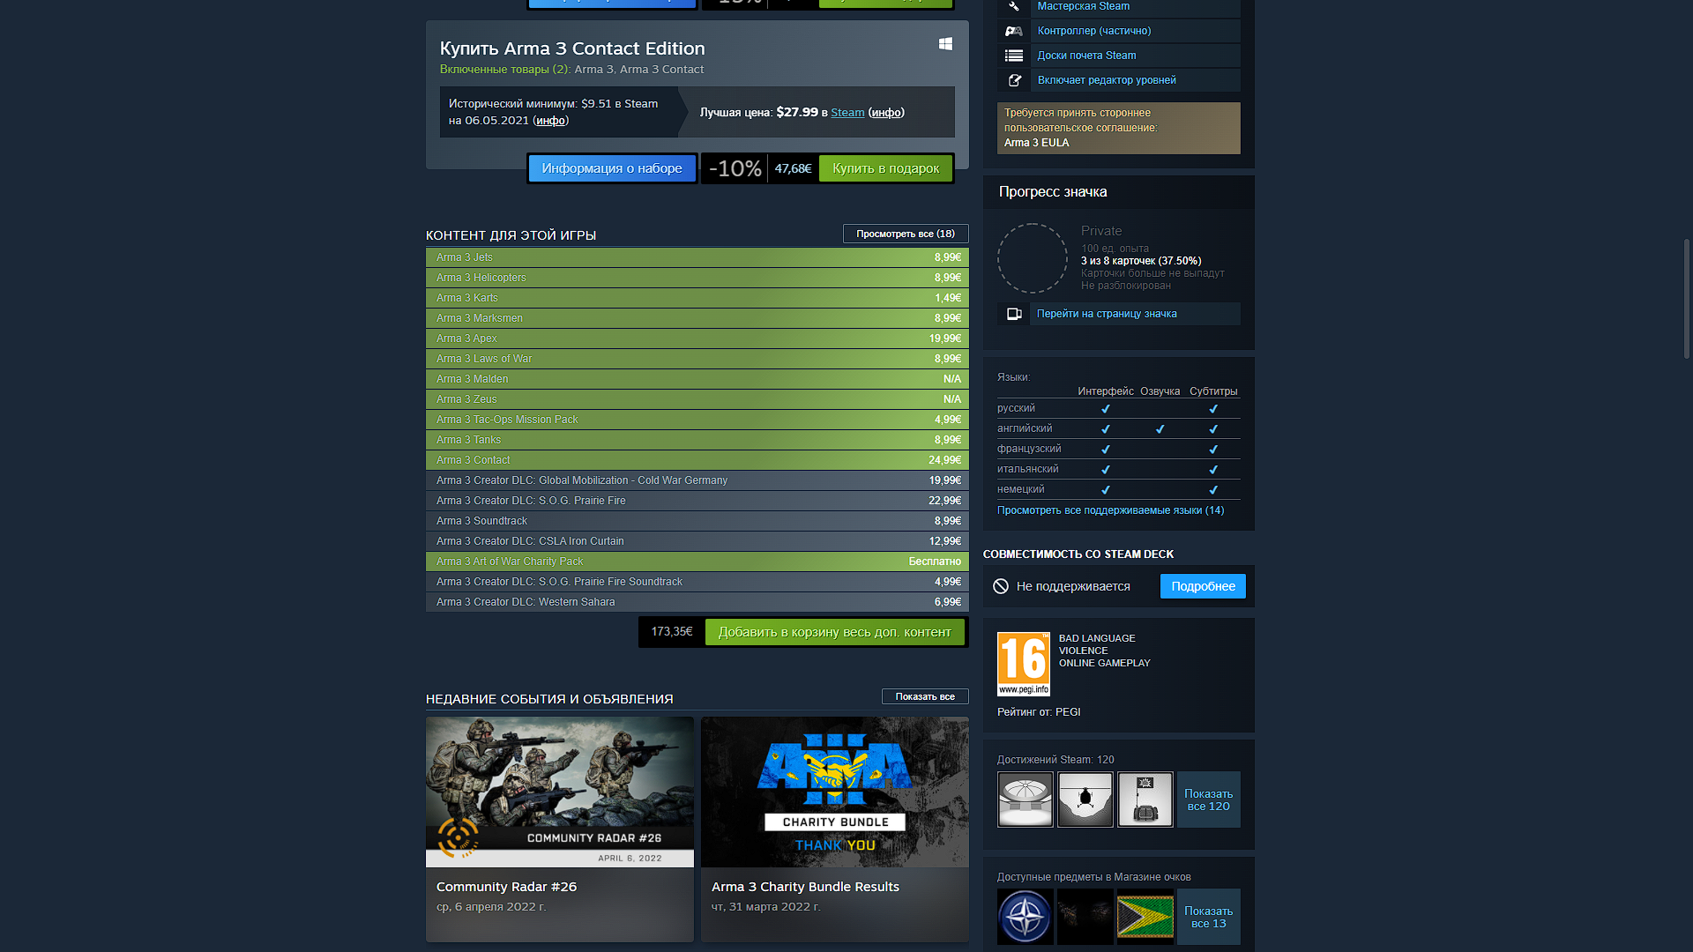
Task: Open the helicopter achievement icon
Action: click(x=1085, y=800)
